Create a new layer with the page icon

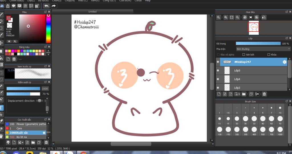[219, 94]
